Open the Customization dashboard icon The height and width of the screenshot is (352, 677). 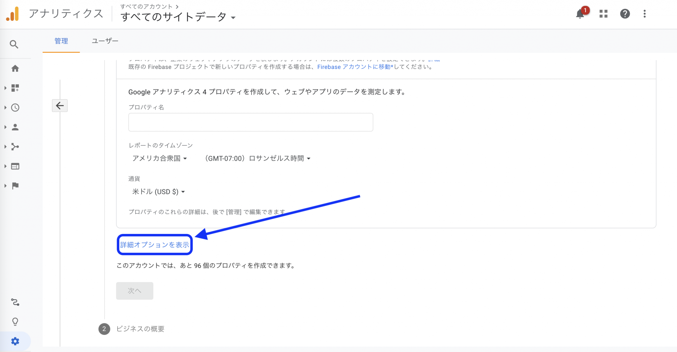click(15, 88)
